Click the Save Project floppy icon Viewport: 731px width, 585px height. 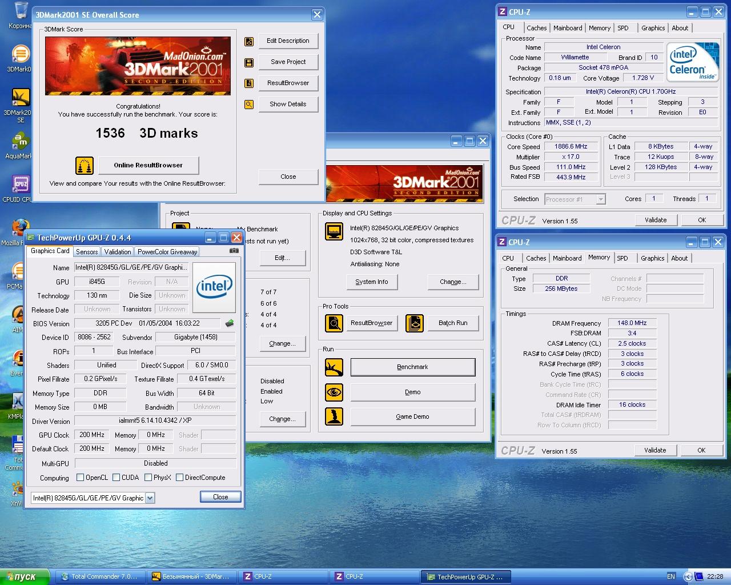pyautogui.click(x=249, y=62)
